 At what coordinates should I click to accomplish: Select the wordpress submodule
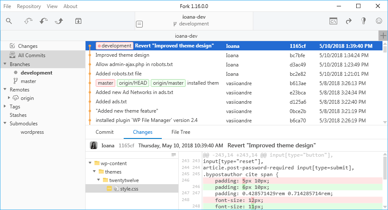click(x=32, y=132)
